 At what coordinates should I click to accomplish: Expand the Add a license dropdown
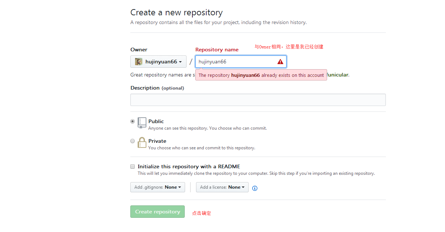point(222,187)
